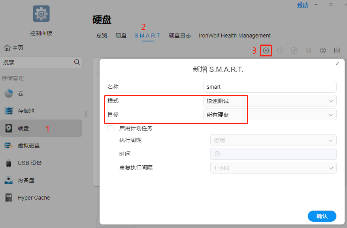
Task: Click the 名称 input field containing smart
Action: (x=270, y=87)
